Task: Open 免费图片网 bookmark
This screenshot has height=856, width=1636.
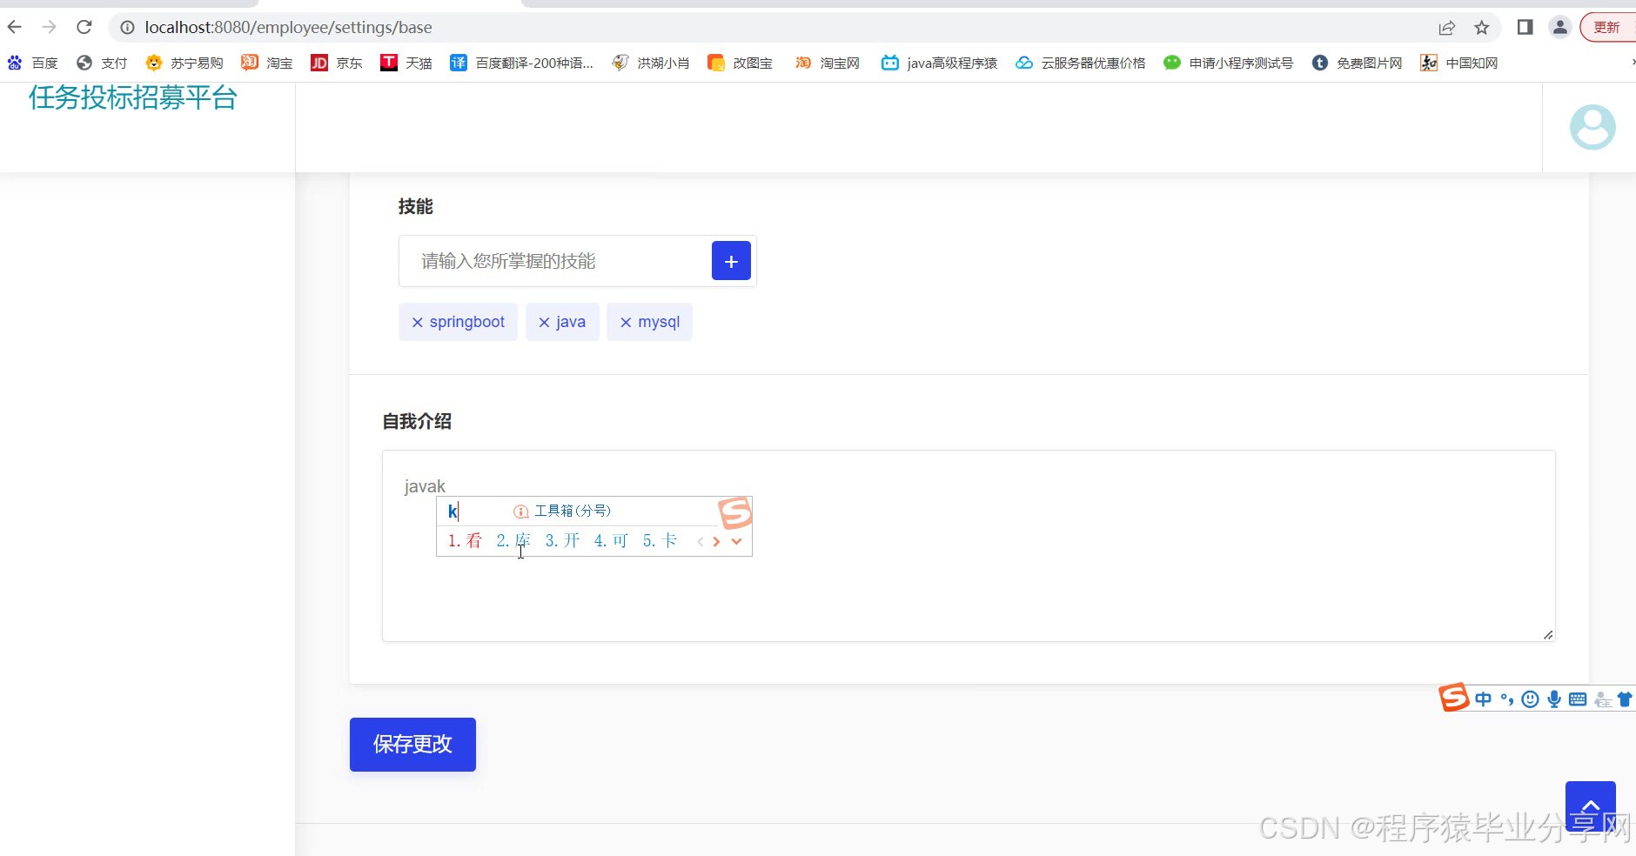Action: click(1357, 63)
